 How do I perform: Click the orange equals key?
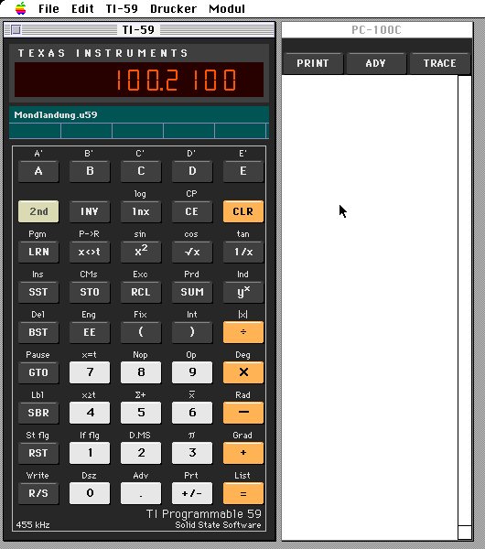[243, 493]
